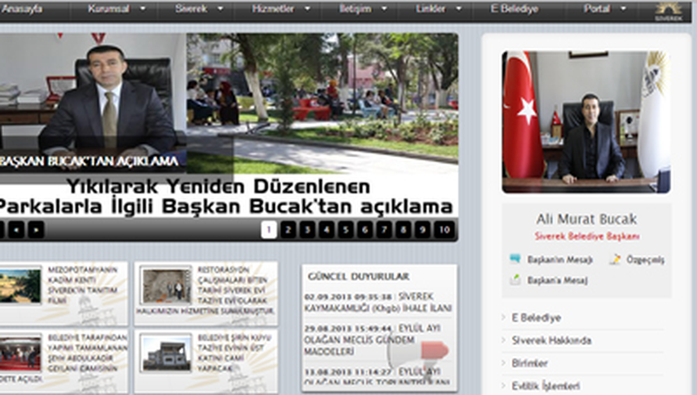Click chevron beside Birimler

tap(504, 363)
